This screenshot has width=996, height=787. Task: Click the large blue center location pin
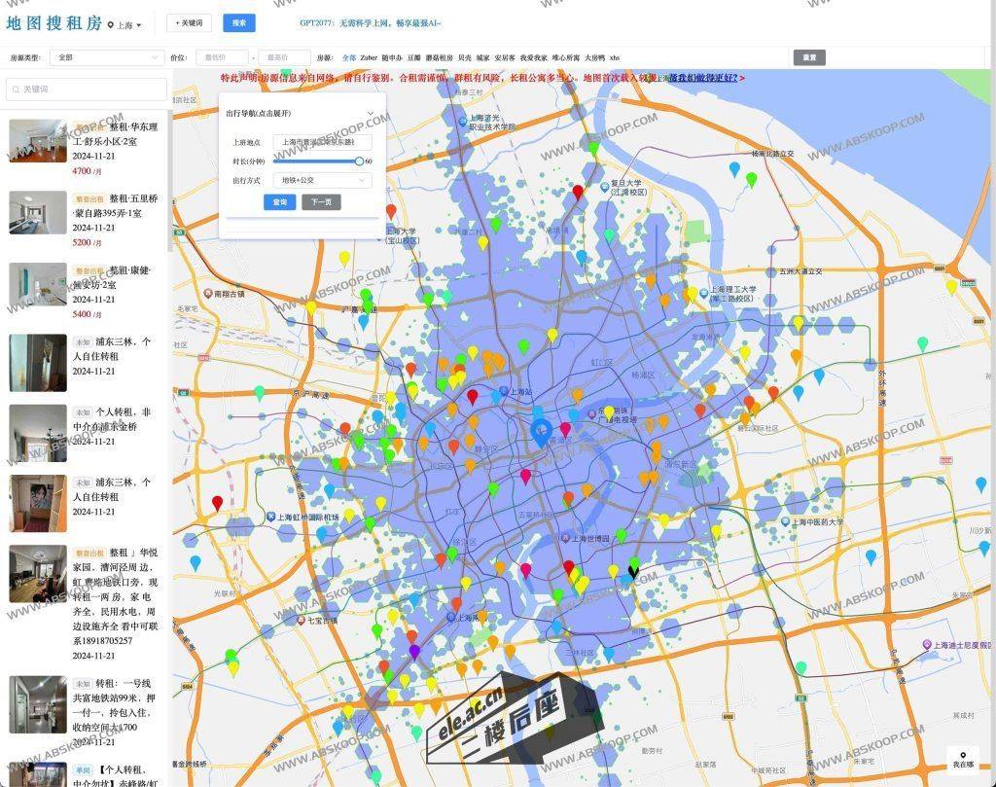coord(542,432)
